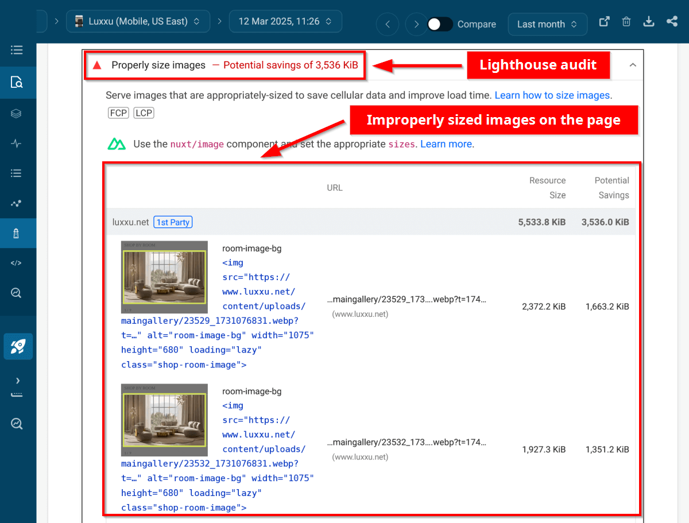Click the maingallery/23529_173 URL link
Viewport: 689px width, 523px height.
pyautogui.click(x=407, y=299)
